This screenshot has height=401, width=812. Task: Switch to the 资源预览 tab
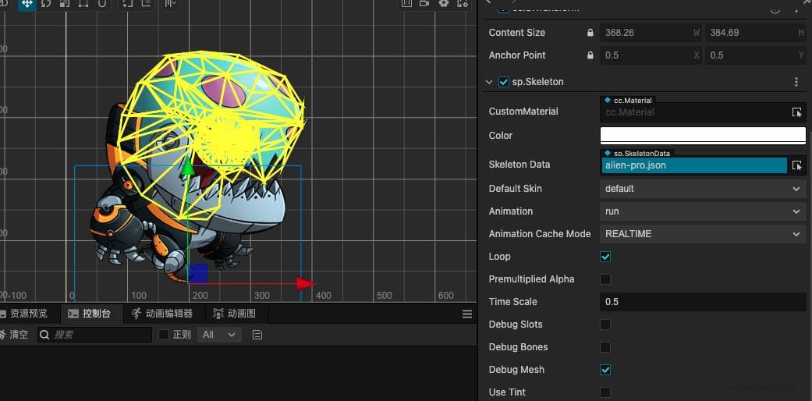(24, 314)
